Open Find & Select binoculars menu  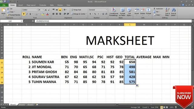174,12
